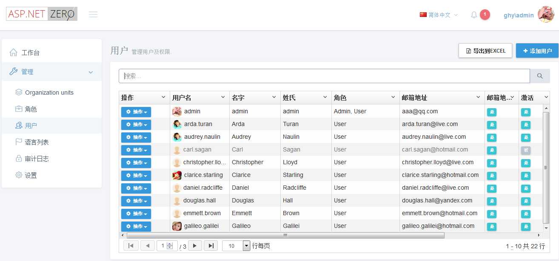Click galileo.galilei's avatar picture
The width and height of the screenshot is (559, 261).
point(177,226)
